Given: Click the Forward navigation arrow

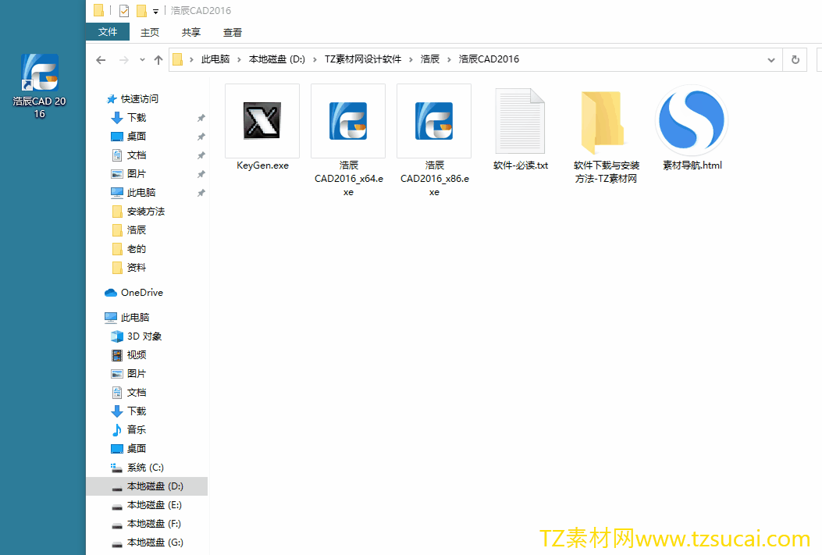Looking at the screenshot, I should pyautogui.click(x=123, y=60).
